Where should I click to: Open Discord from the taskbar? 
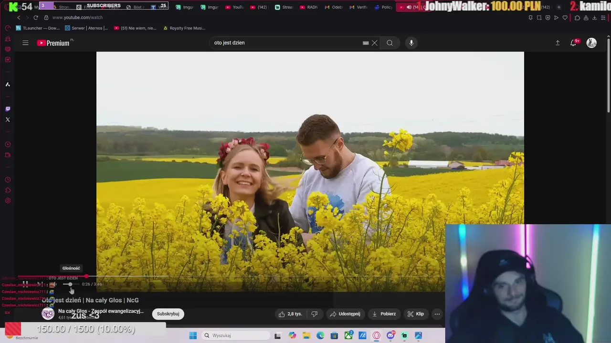[390, 335]
